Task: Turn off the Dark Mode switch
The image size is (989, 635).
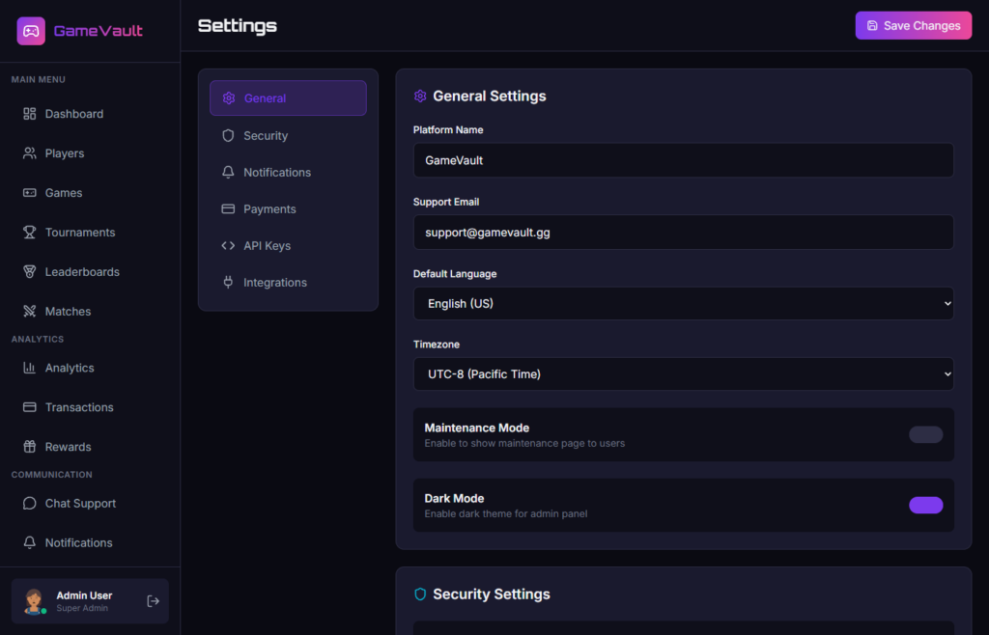Action: (925, 506)
